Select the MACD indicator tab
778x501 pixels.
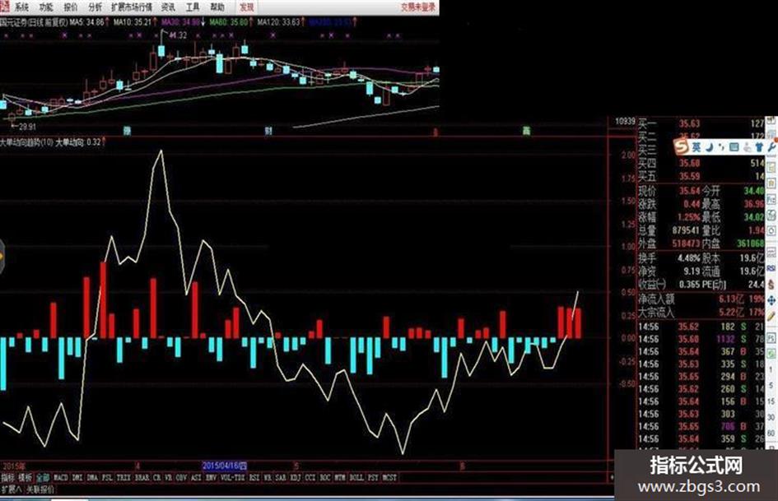[61, 478]
